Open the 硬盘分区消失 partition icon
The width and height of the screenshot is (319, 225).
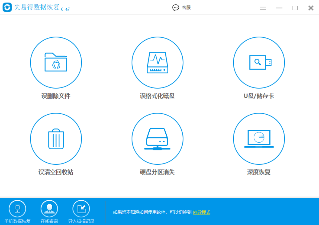click(157, 139)
